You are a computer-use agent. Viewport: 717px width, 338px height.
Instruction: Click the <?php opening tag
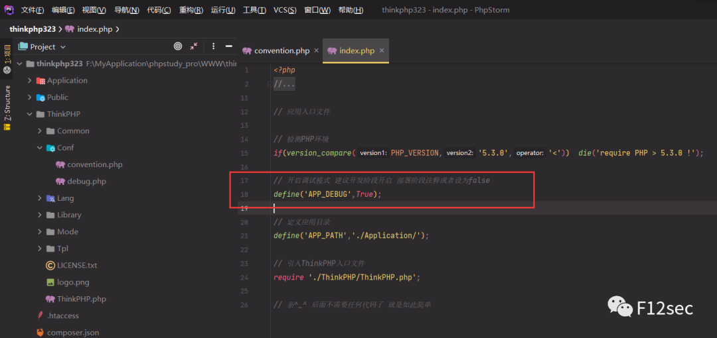[x=284, y=70]
